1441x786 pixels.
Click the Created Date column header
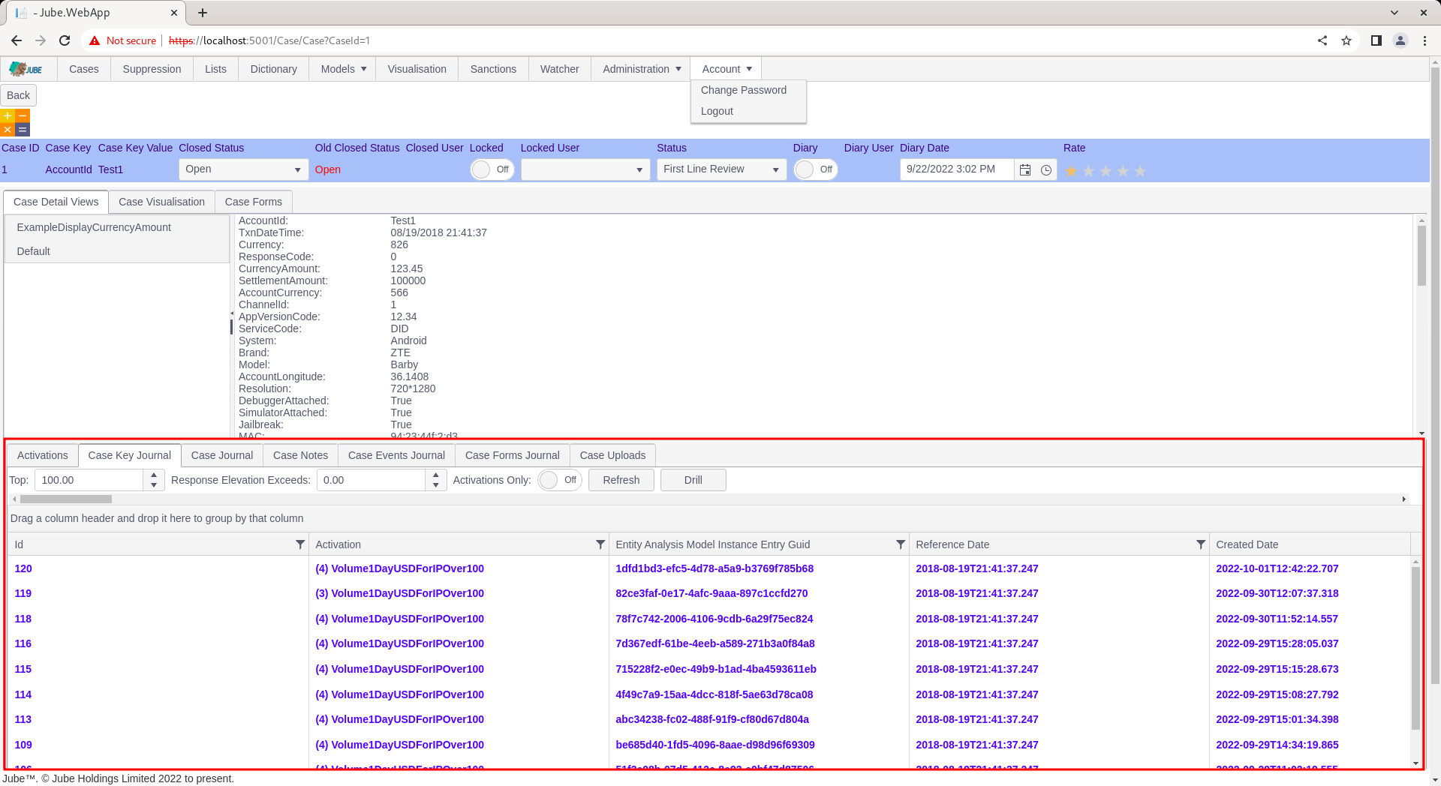point(1310,544)
